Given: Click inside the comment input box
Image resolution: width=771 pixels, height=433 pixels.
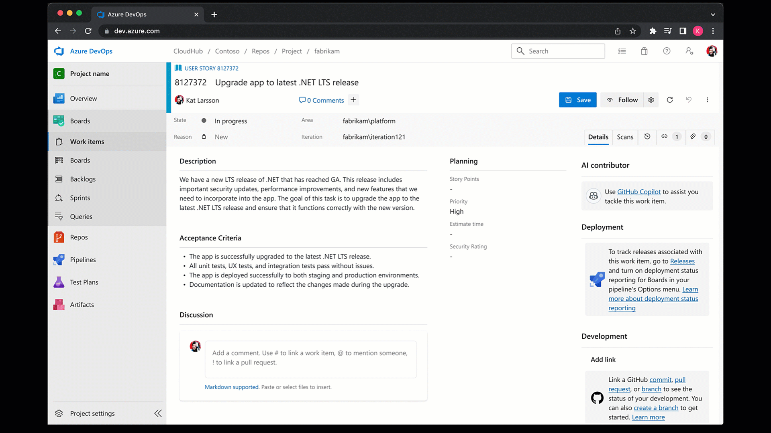Looking at the screenshot, I should point(310,359).
